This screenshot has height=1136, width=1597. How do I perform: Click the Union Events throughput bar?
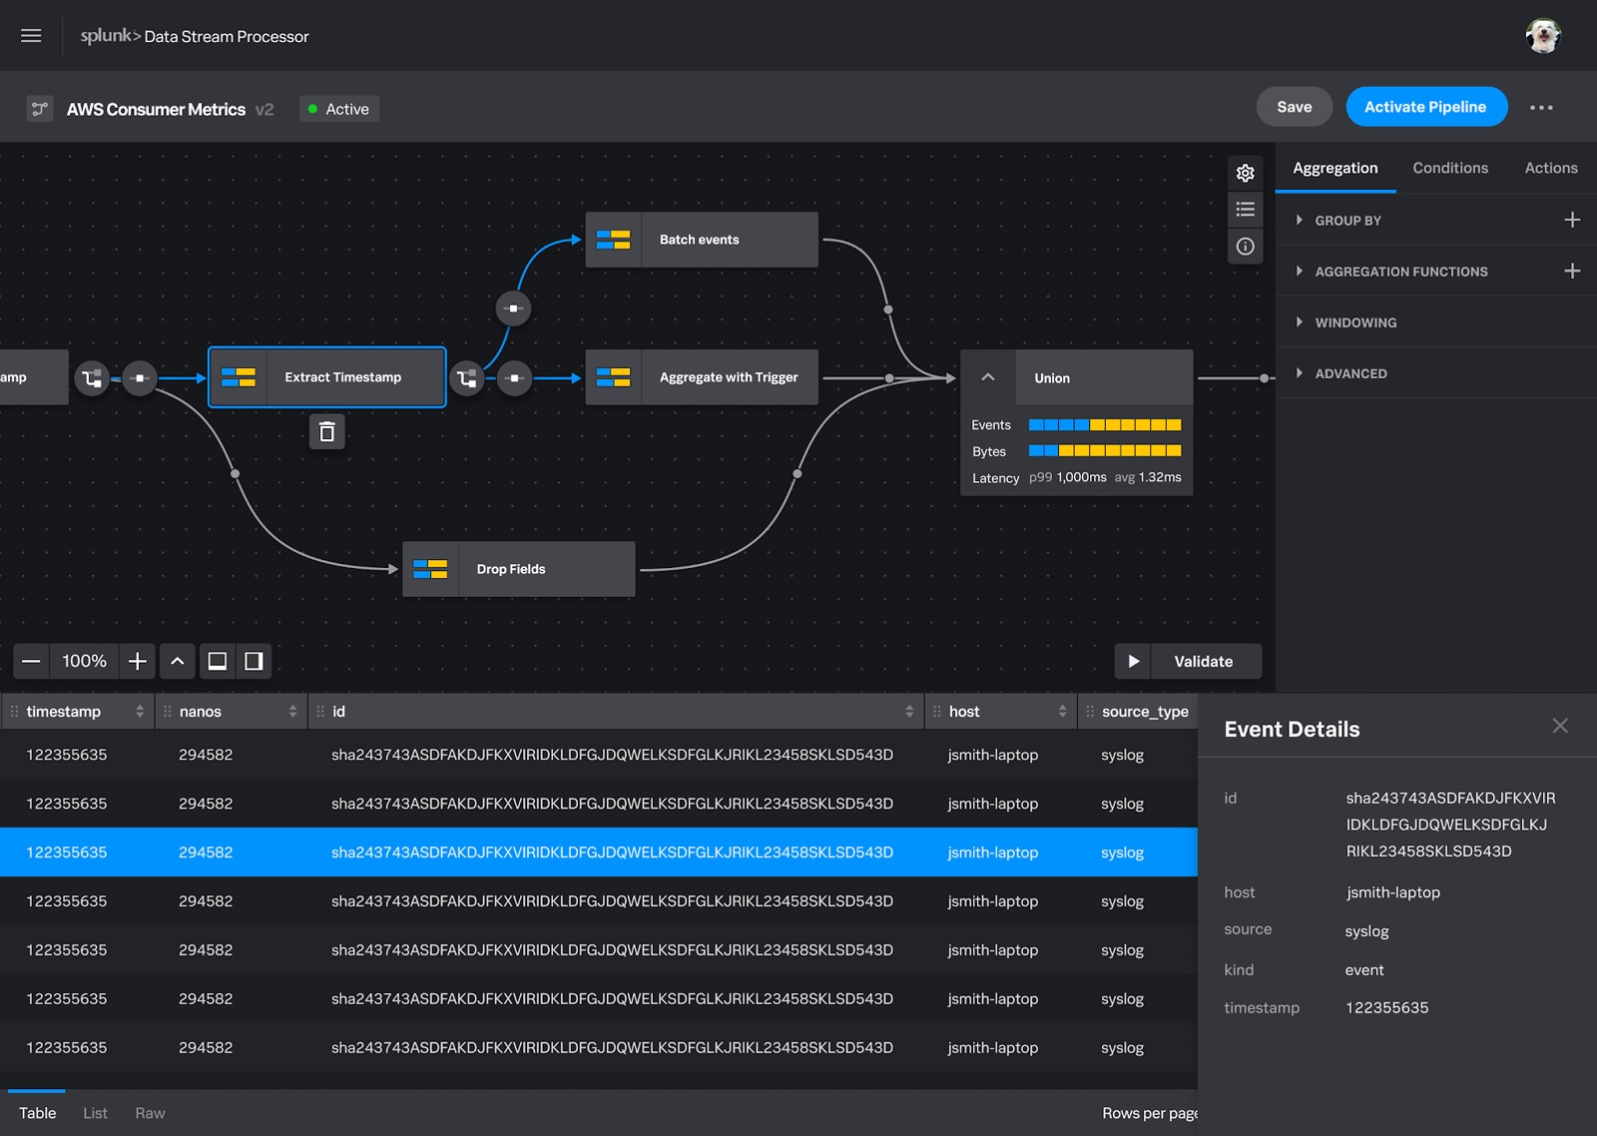pos(1105,424)
